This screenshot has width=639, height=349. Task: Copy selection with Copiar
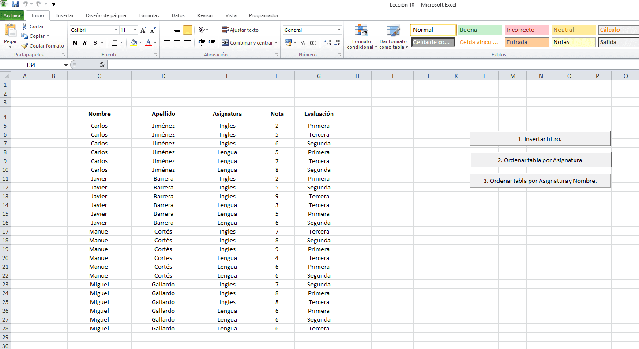coord(34,36)
